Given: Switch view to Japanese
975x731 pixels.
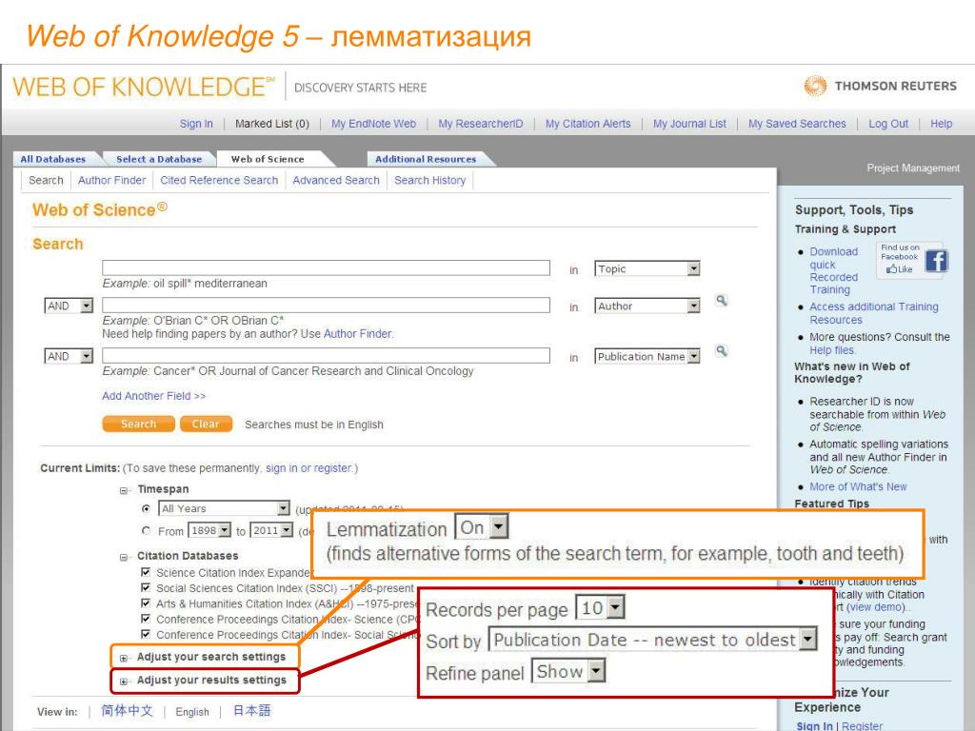Looking at the screenshot, I should pyautogui.click(x=251, y=710).
